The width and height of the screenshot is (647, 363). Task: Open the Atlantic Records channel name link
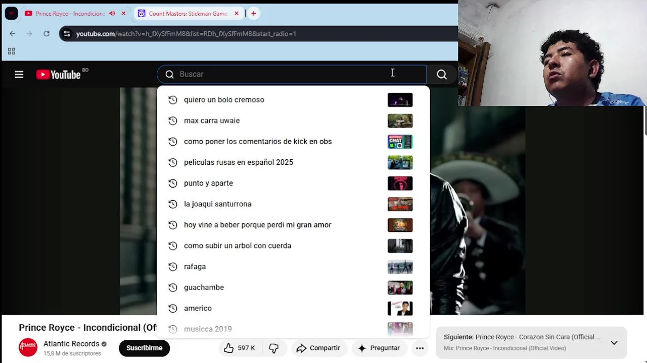point(71,344)
